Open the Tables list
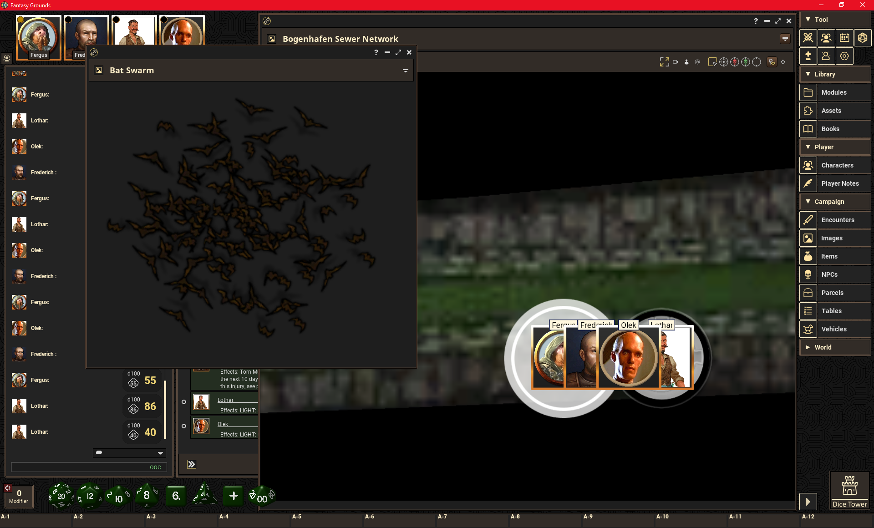The height and width of the screenshot is (528, 874). coord(835,311)
